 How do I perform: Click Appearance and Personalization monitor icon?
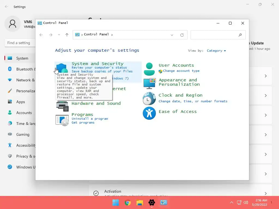click(x=150, y=83)
